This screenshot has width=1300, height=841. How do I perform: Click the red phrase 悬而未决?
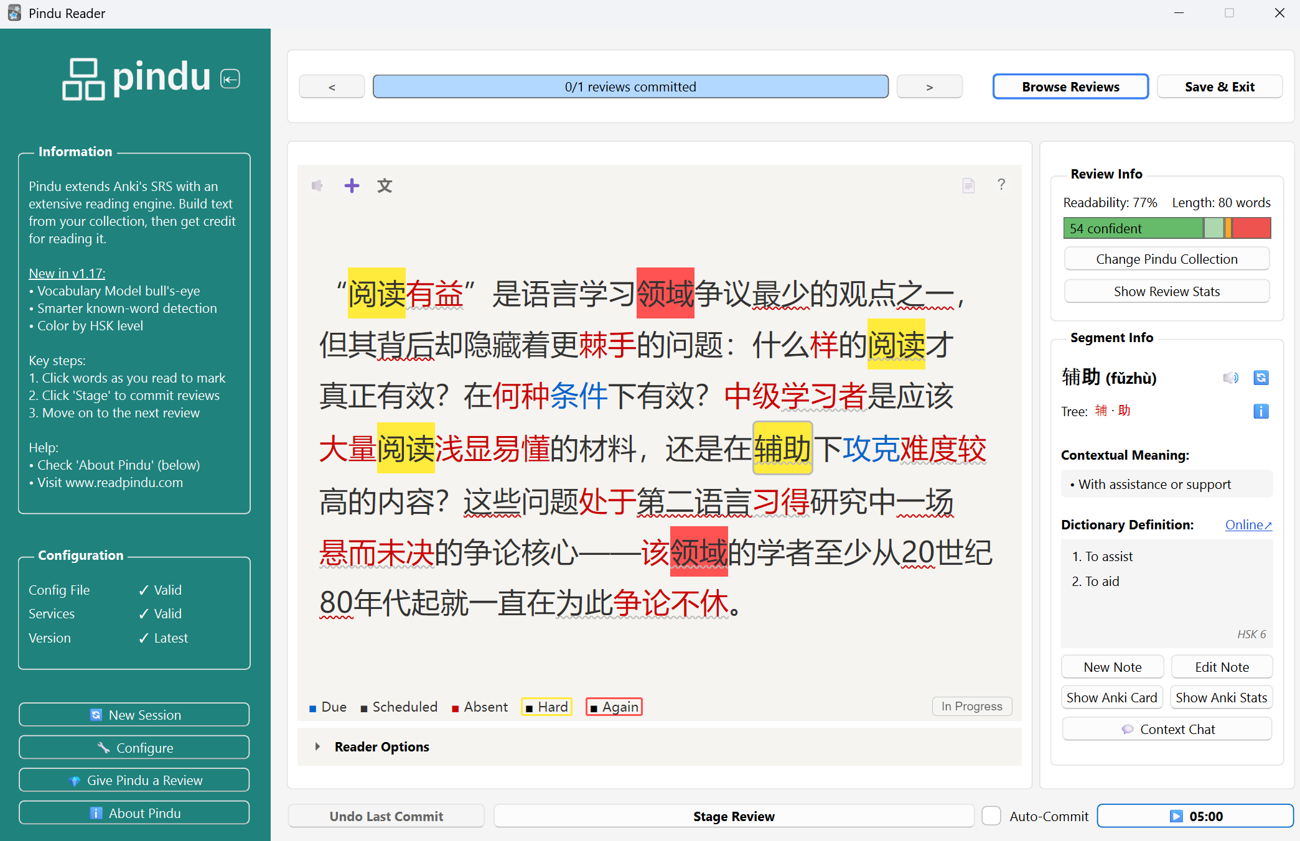[376, 552]
